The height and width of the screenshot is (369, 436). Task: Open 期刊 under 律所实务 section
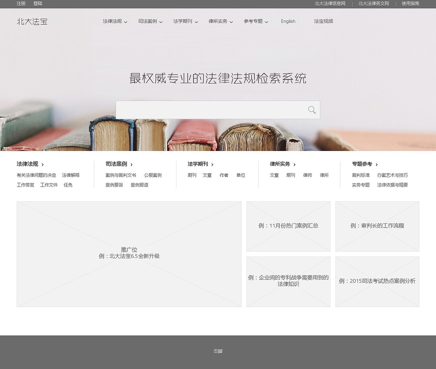point(291,175)
